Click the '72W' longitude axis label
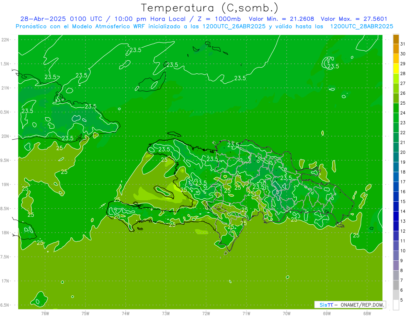Viewport: 412px width, 318px height. (x=206, y=313)
